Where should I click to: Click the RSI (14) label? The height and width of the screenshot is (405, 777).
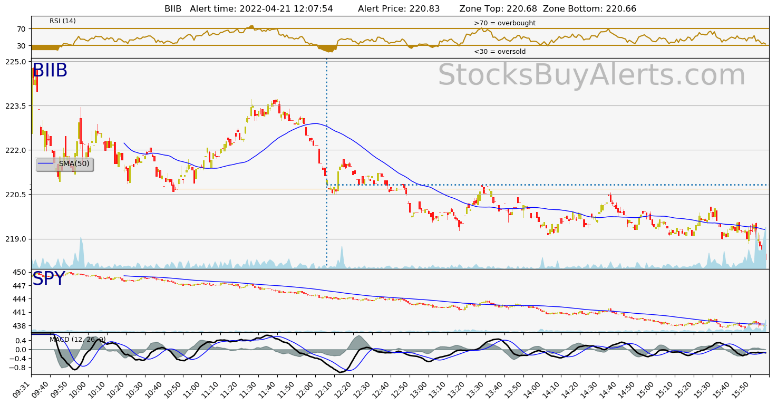63,21
